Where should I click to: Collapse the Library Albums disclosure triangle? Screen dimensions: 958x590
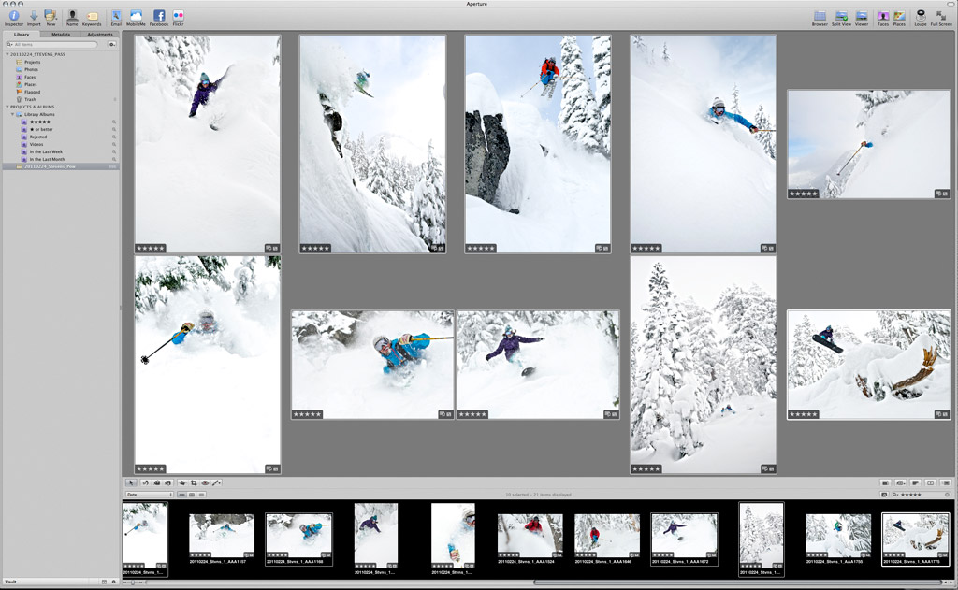(13, 114)
